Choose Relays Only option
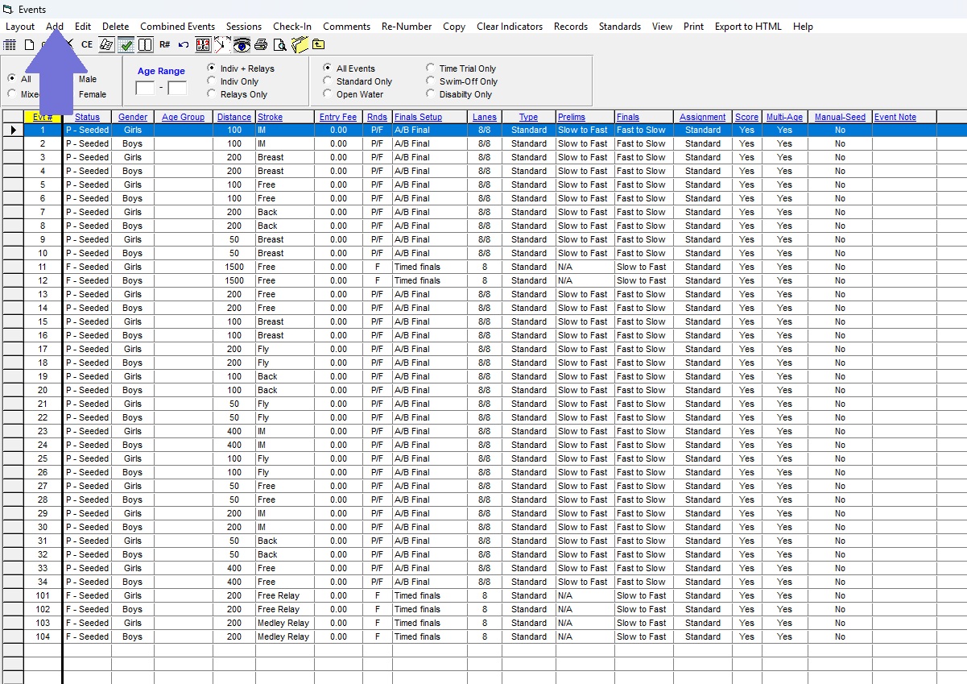Viewport: 967px width, 684px height. [212, 94]
